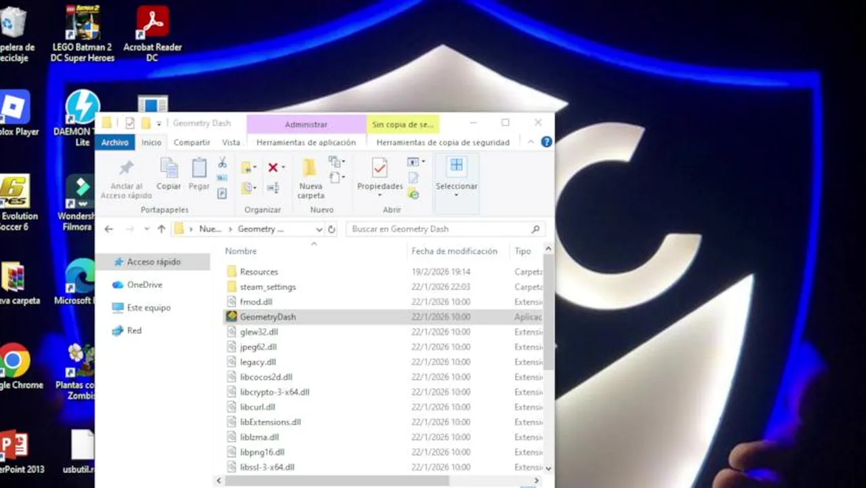This screenshot has width=866, height=488.
Task: Click the Administrar contextual tab
Action: (x=306, y=124)
